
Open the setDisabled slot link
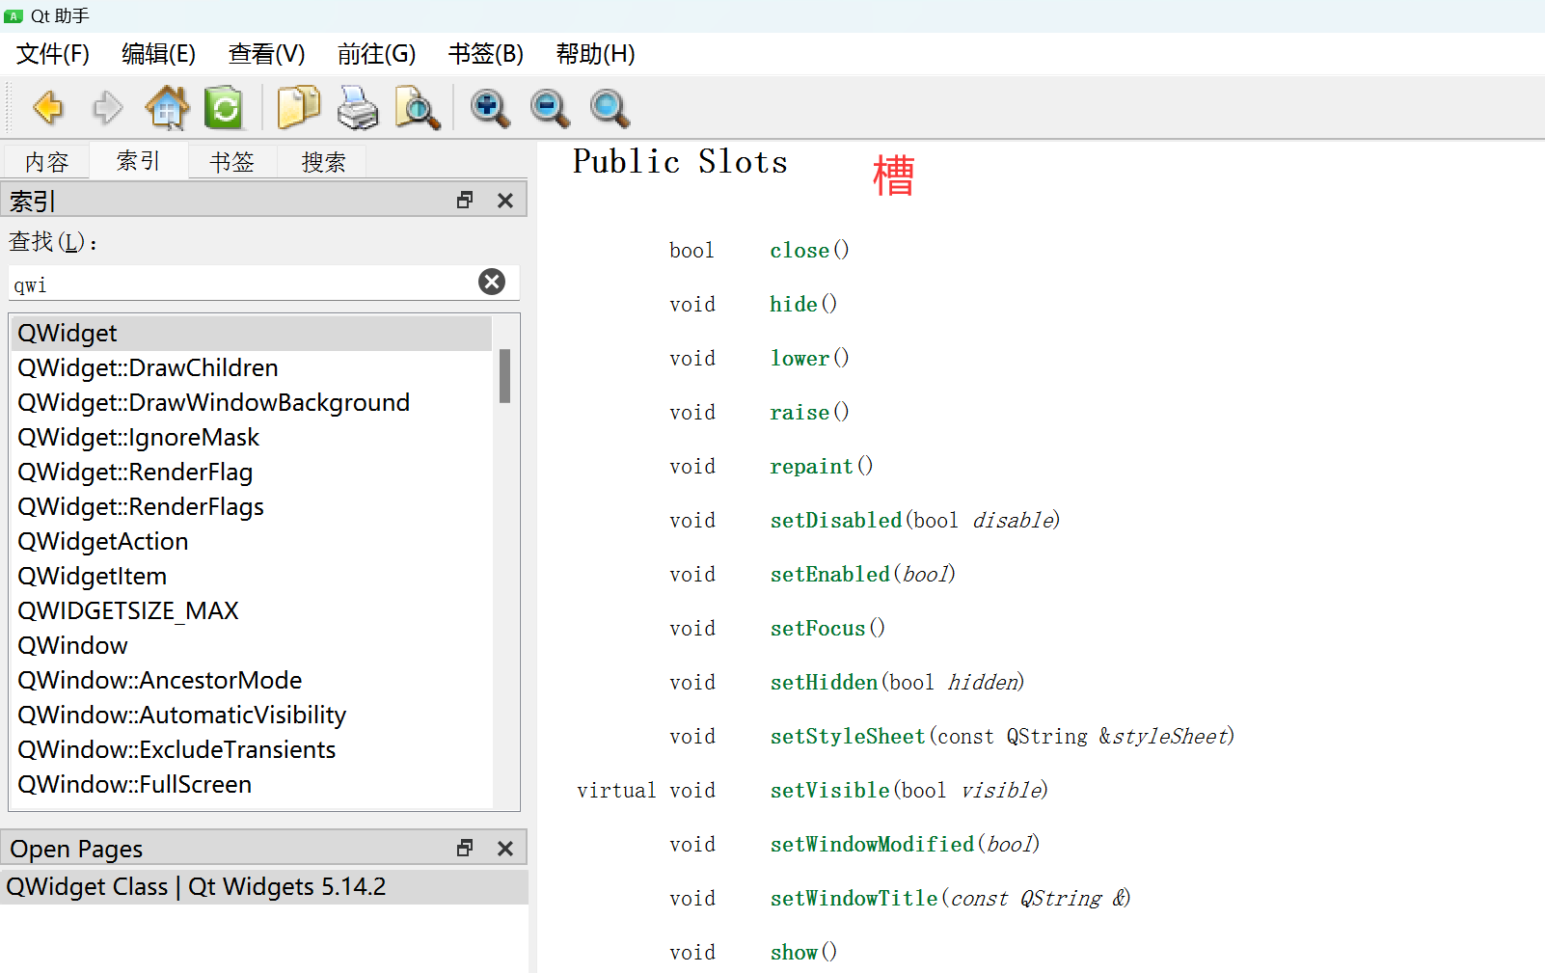[836, 521]
